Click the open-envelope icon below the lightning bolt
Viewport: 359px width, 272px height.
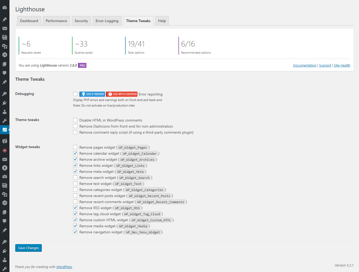point(4,177)
